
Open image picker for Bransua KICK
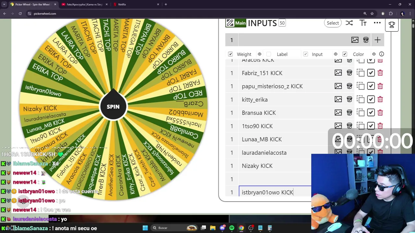pyautogui.click(x=338, y=113)
